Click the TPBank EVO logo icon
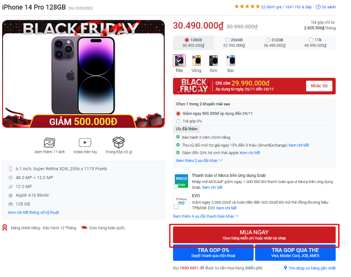 click(x=181, y=201)
